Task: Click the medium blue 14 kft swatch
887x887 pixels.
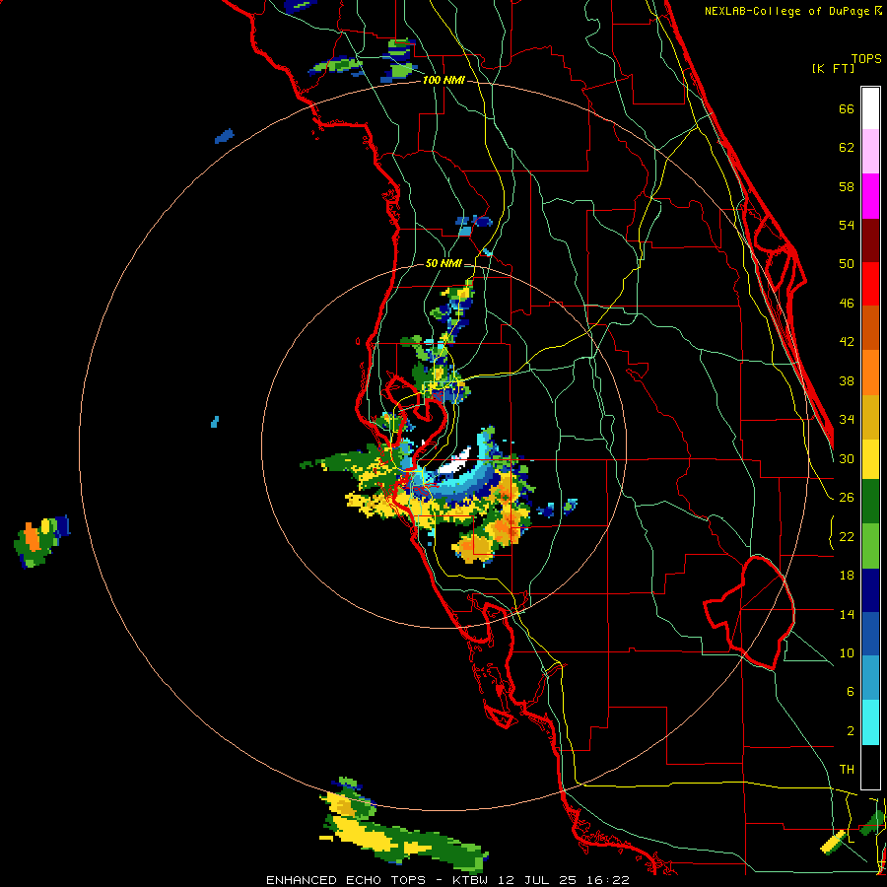Action: click(x=870, y=635)
